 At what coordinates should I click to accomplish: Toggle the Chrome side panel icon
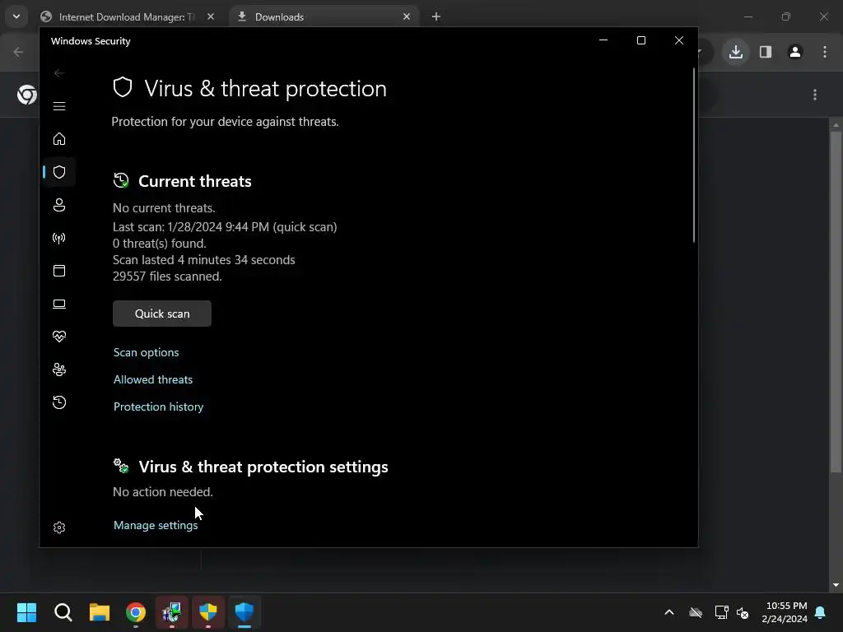coord(766,52)
